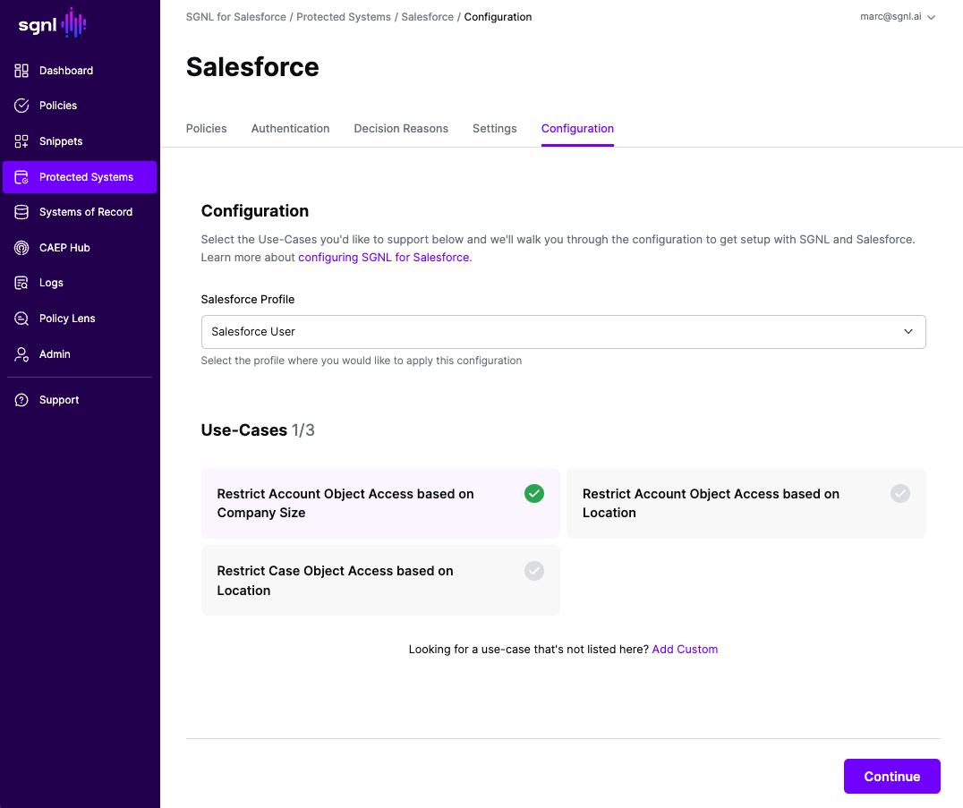The width and height of the screenshot is (963, 808).
Task: Open the Salesforce Profile dropdown
Action: (x=563, y=332)
